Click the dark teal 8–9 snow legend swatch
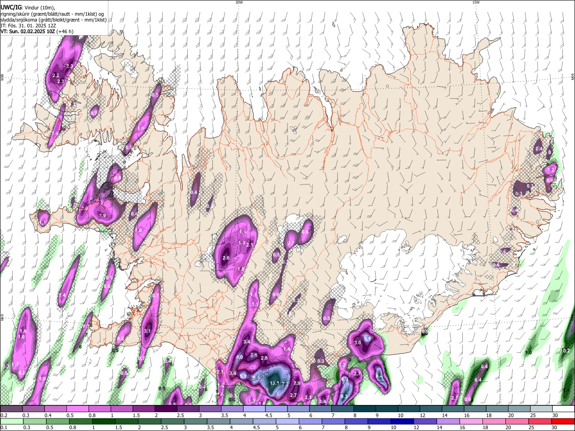The image size is (575, 431). pos(365,409)
